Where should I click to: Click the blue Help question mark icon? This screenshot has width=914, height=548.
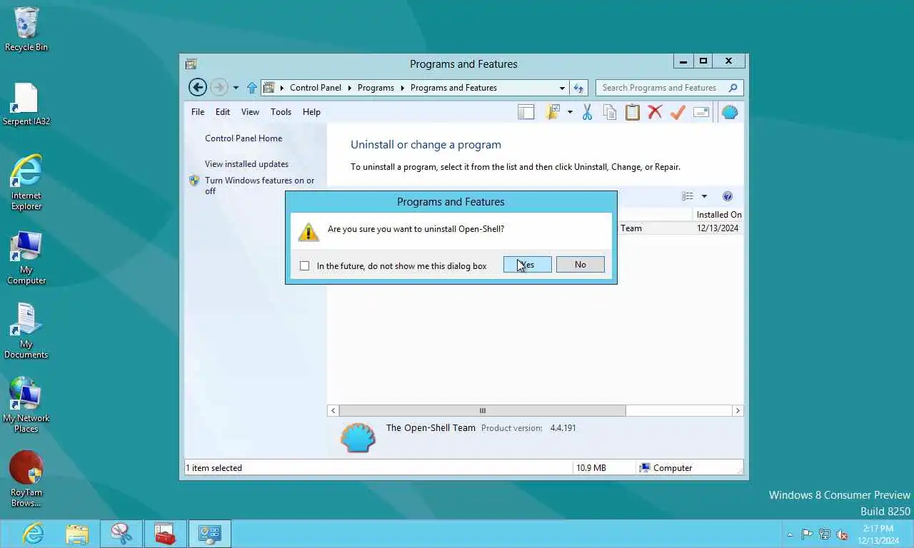[x=728, y=196]
